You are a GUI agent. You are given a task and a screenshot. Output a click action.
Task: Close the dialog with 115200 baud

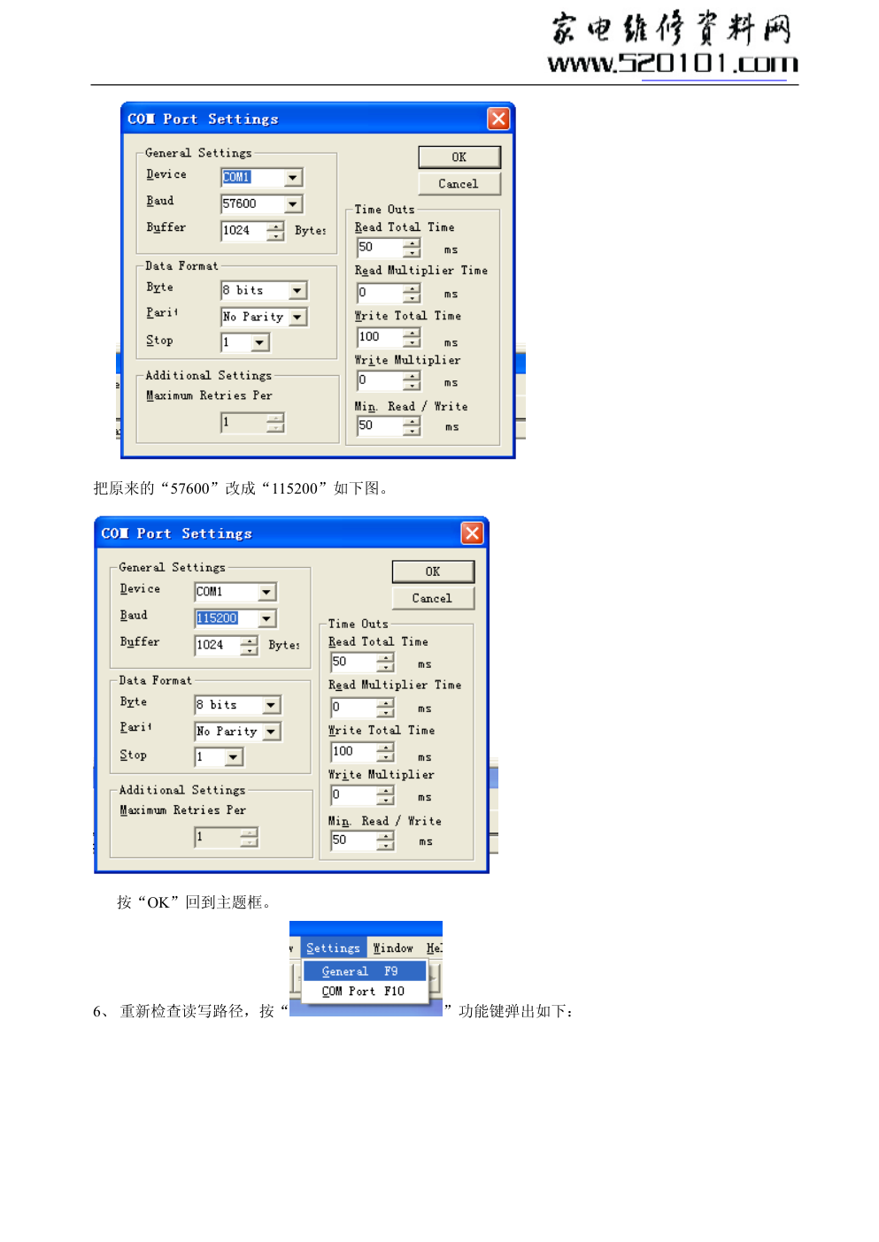click(472, 533)
